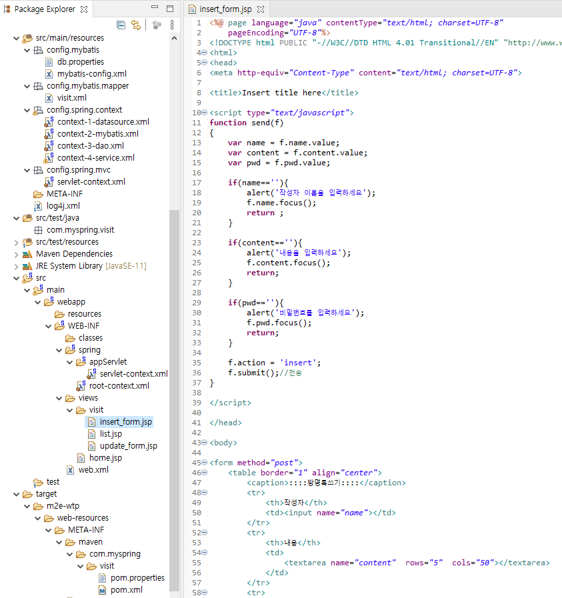Screen dimensions: 562x598
Task: Click the META-INF folder icon under resources
Action: pyautogui.click(x=38, y=194)
